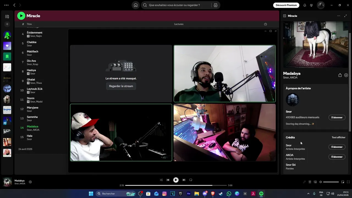Expand now-playing view to full screen arrows
Viewport: 352px width, 198px height.
pos(346,16)
